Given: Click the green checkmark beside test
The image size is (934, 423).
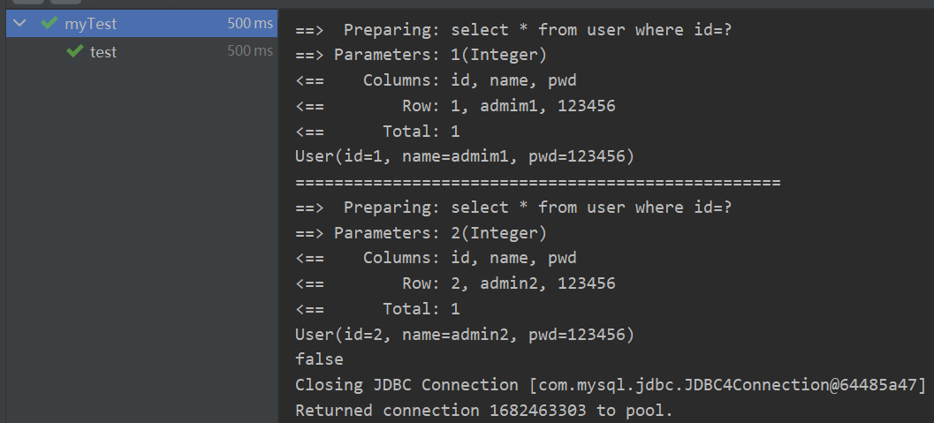Looking at the screenshot, I should (x=75, y=52).
